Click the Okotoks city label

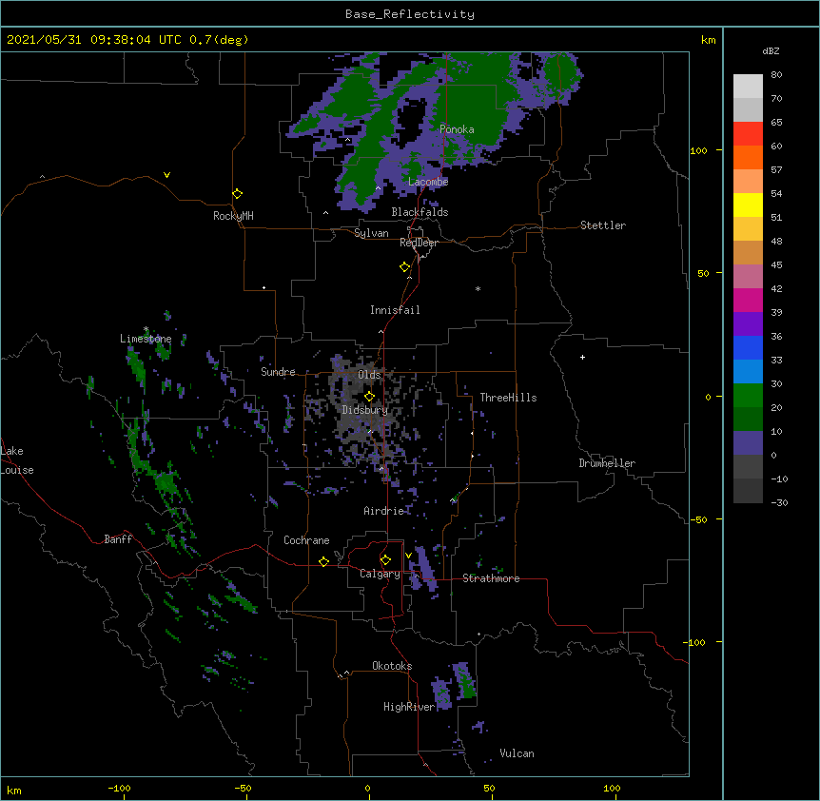pos(392,666)
